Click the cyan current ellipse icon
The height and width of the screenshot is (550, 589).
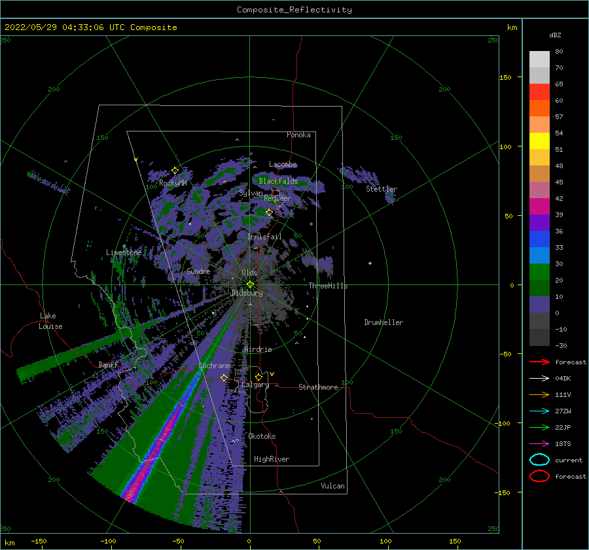click(x=539, y=460)
